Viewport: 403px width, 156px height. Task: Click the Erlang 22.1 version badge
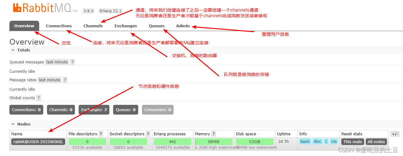point(111,11)
